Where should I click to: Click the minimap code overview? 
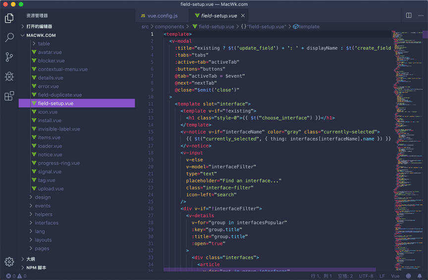(x=406, y=124)
